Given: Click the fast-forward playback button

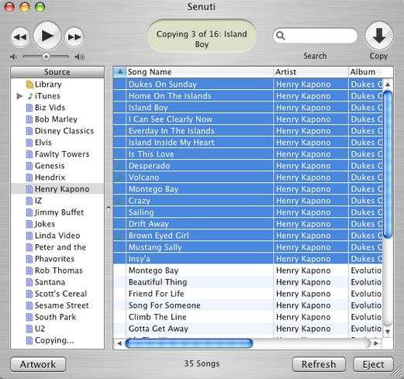Looking at the screenshot, I should click(74, 37).
